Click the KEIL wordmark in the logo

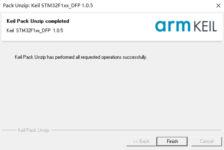point(205,26)
